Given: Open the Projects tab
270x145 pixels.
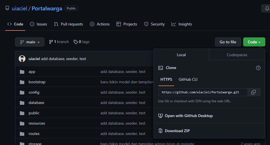Looking at the screenshot, I should (127, 24).
